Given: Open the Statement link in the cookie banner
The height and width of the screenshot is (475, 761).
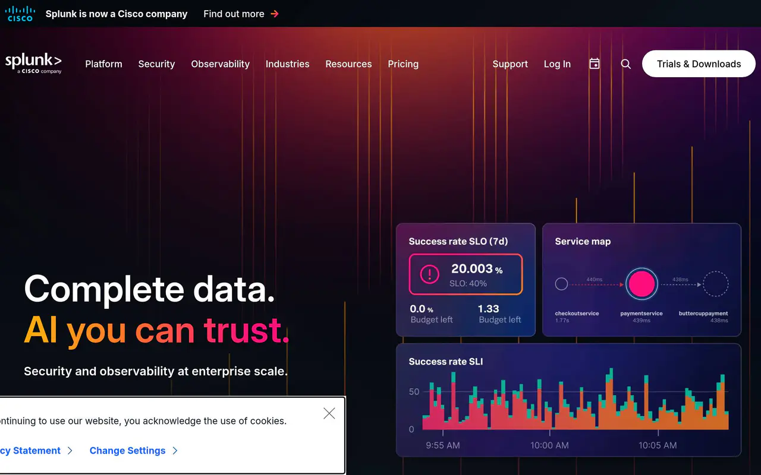Looking at the screenshot, I should coord(30,451).
